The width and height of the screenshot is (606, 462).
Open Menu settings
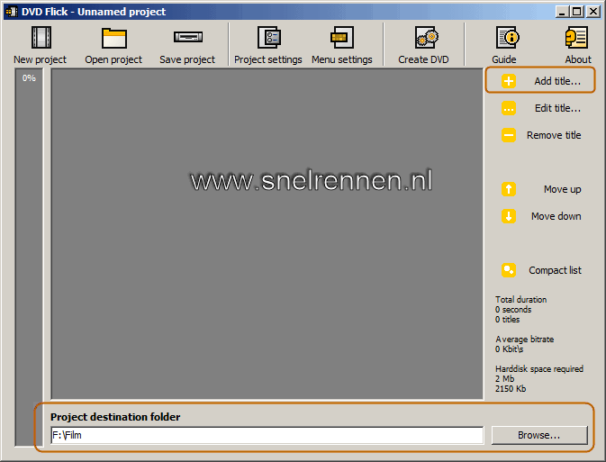click(342, 45)
